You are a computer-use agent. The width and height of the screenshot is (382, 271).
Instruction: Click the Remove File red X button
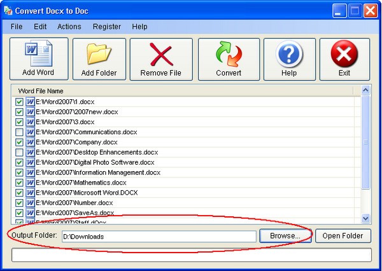161,59
